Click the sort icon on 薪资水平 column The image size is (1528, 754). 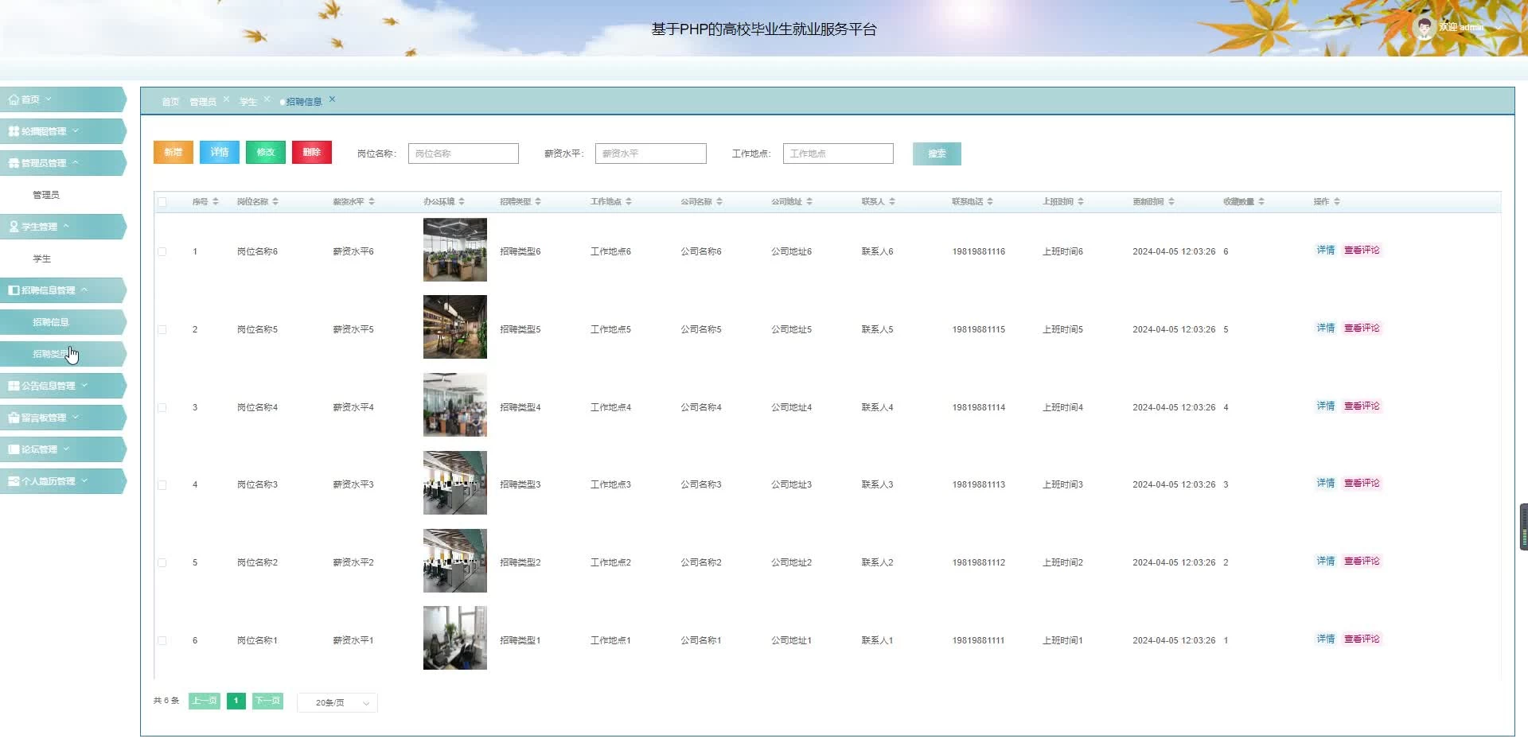[x=372, y=202]
